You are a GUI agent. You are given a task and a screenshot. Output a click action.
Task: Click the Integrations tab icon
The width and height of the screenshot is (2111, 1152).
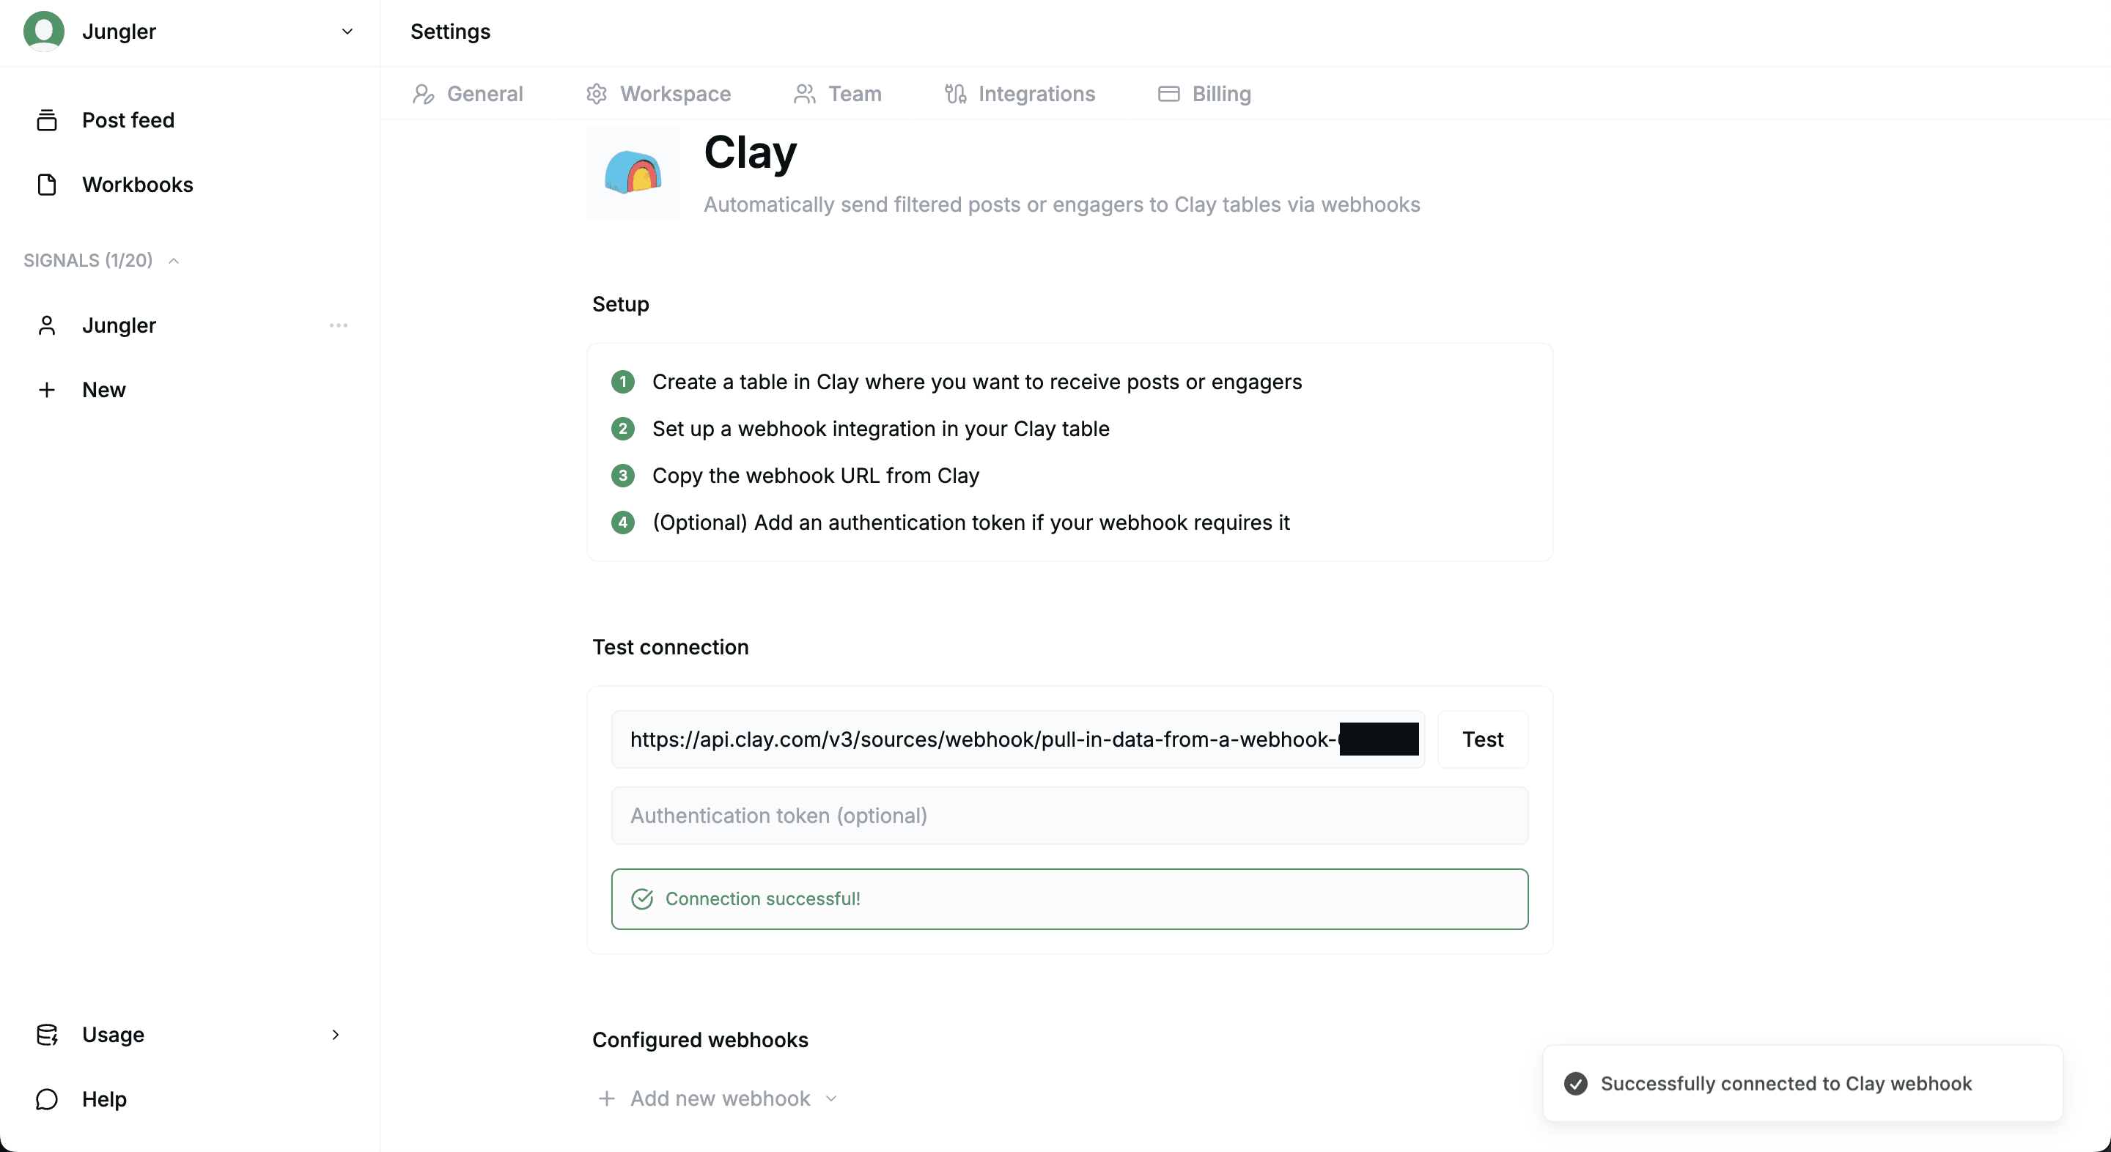(954, 95)
